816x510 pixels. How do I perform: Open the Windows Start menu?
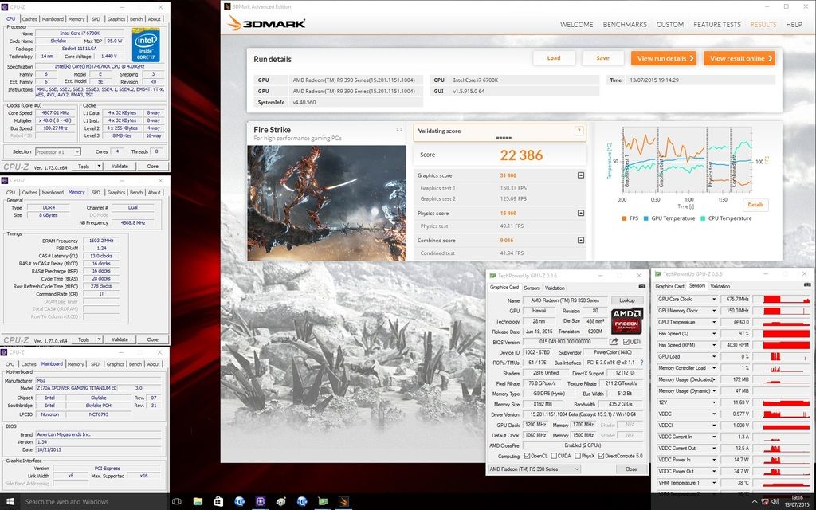coord(10,502)
